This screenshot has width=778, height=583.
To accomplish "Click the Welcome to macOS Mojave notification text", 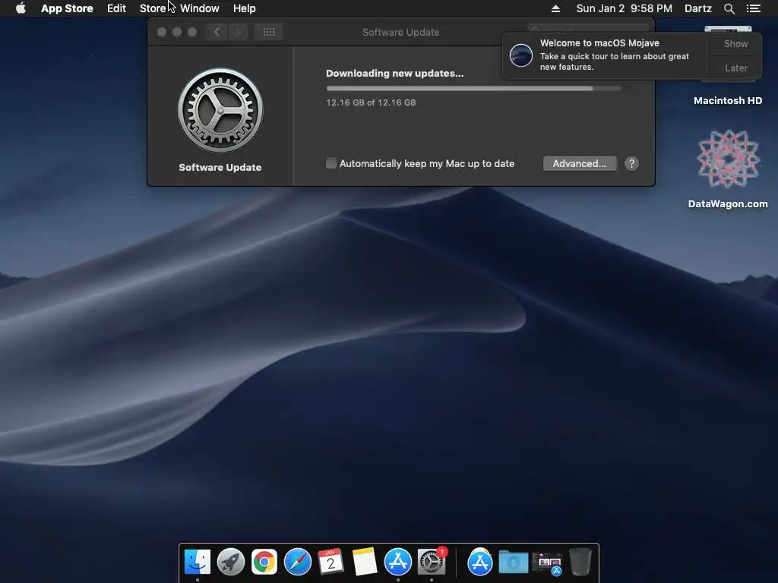I will pos(599,43).
